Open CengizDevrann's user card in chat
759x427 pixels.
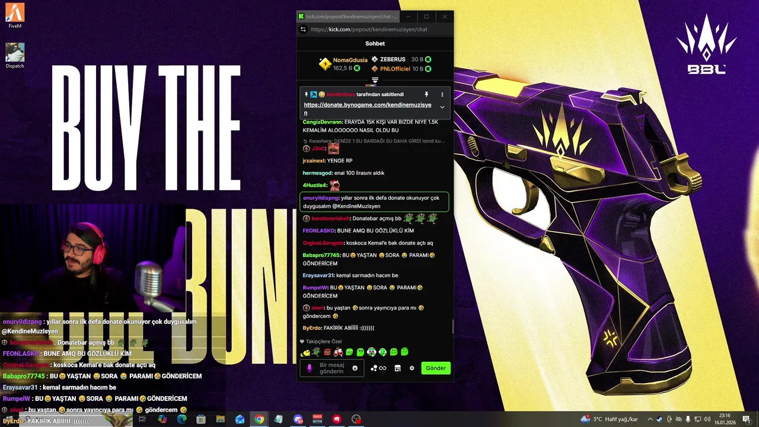click(322, 122)
